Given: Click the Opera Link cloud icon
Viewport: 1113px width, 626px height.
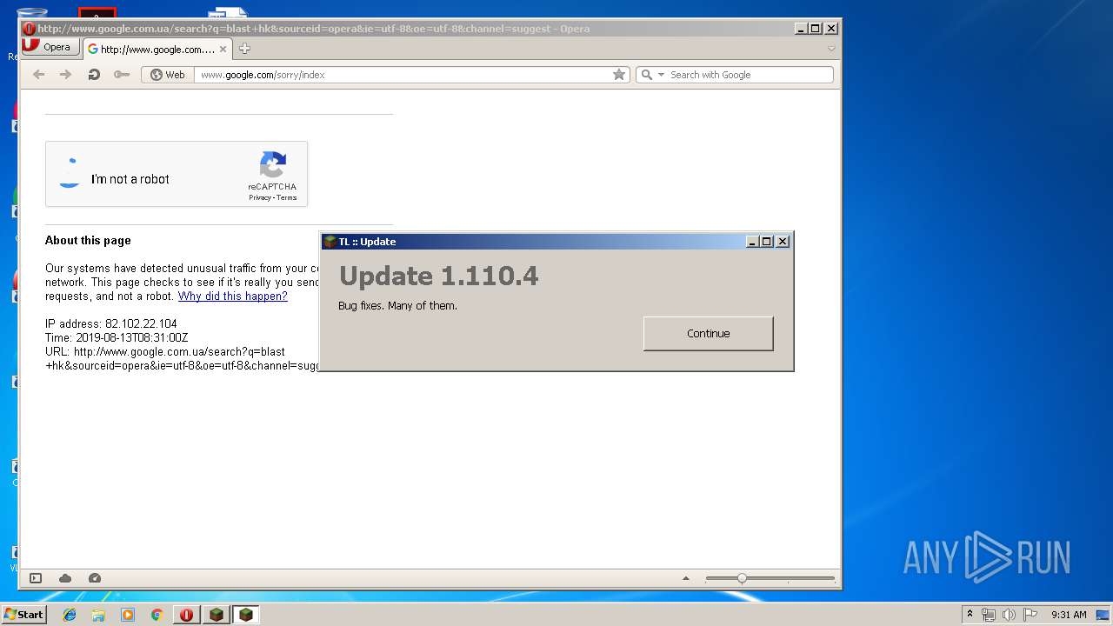Looking at the screenshot, I should click(x=65, y=578).
